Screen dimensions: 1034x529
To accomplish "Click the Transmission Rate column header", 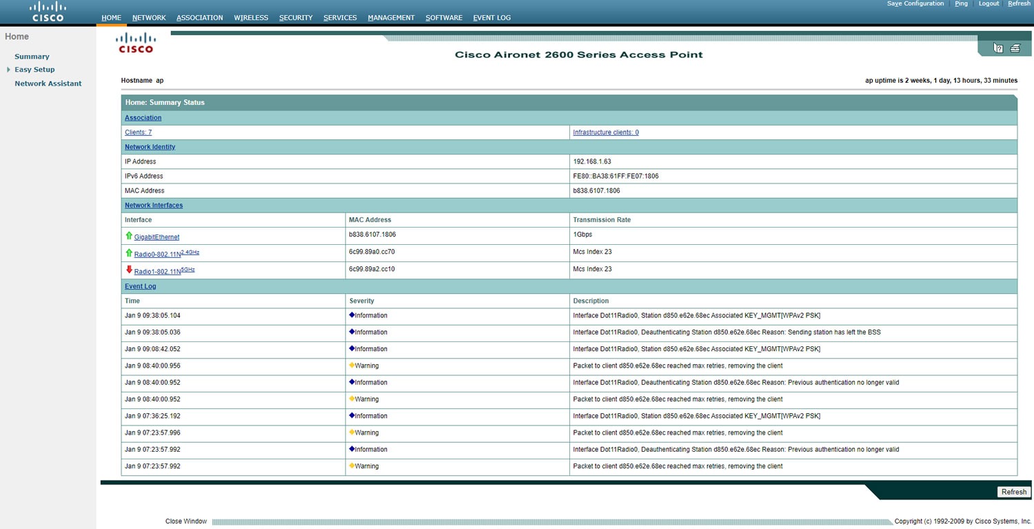I will 602,220.
